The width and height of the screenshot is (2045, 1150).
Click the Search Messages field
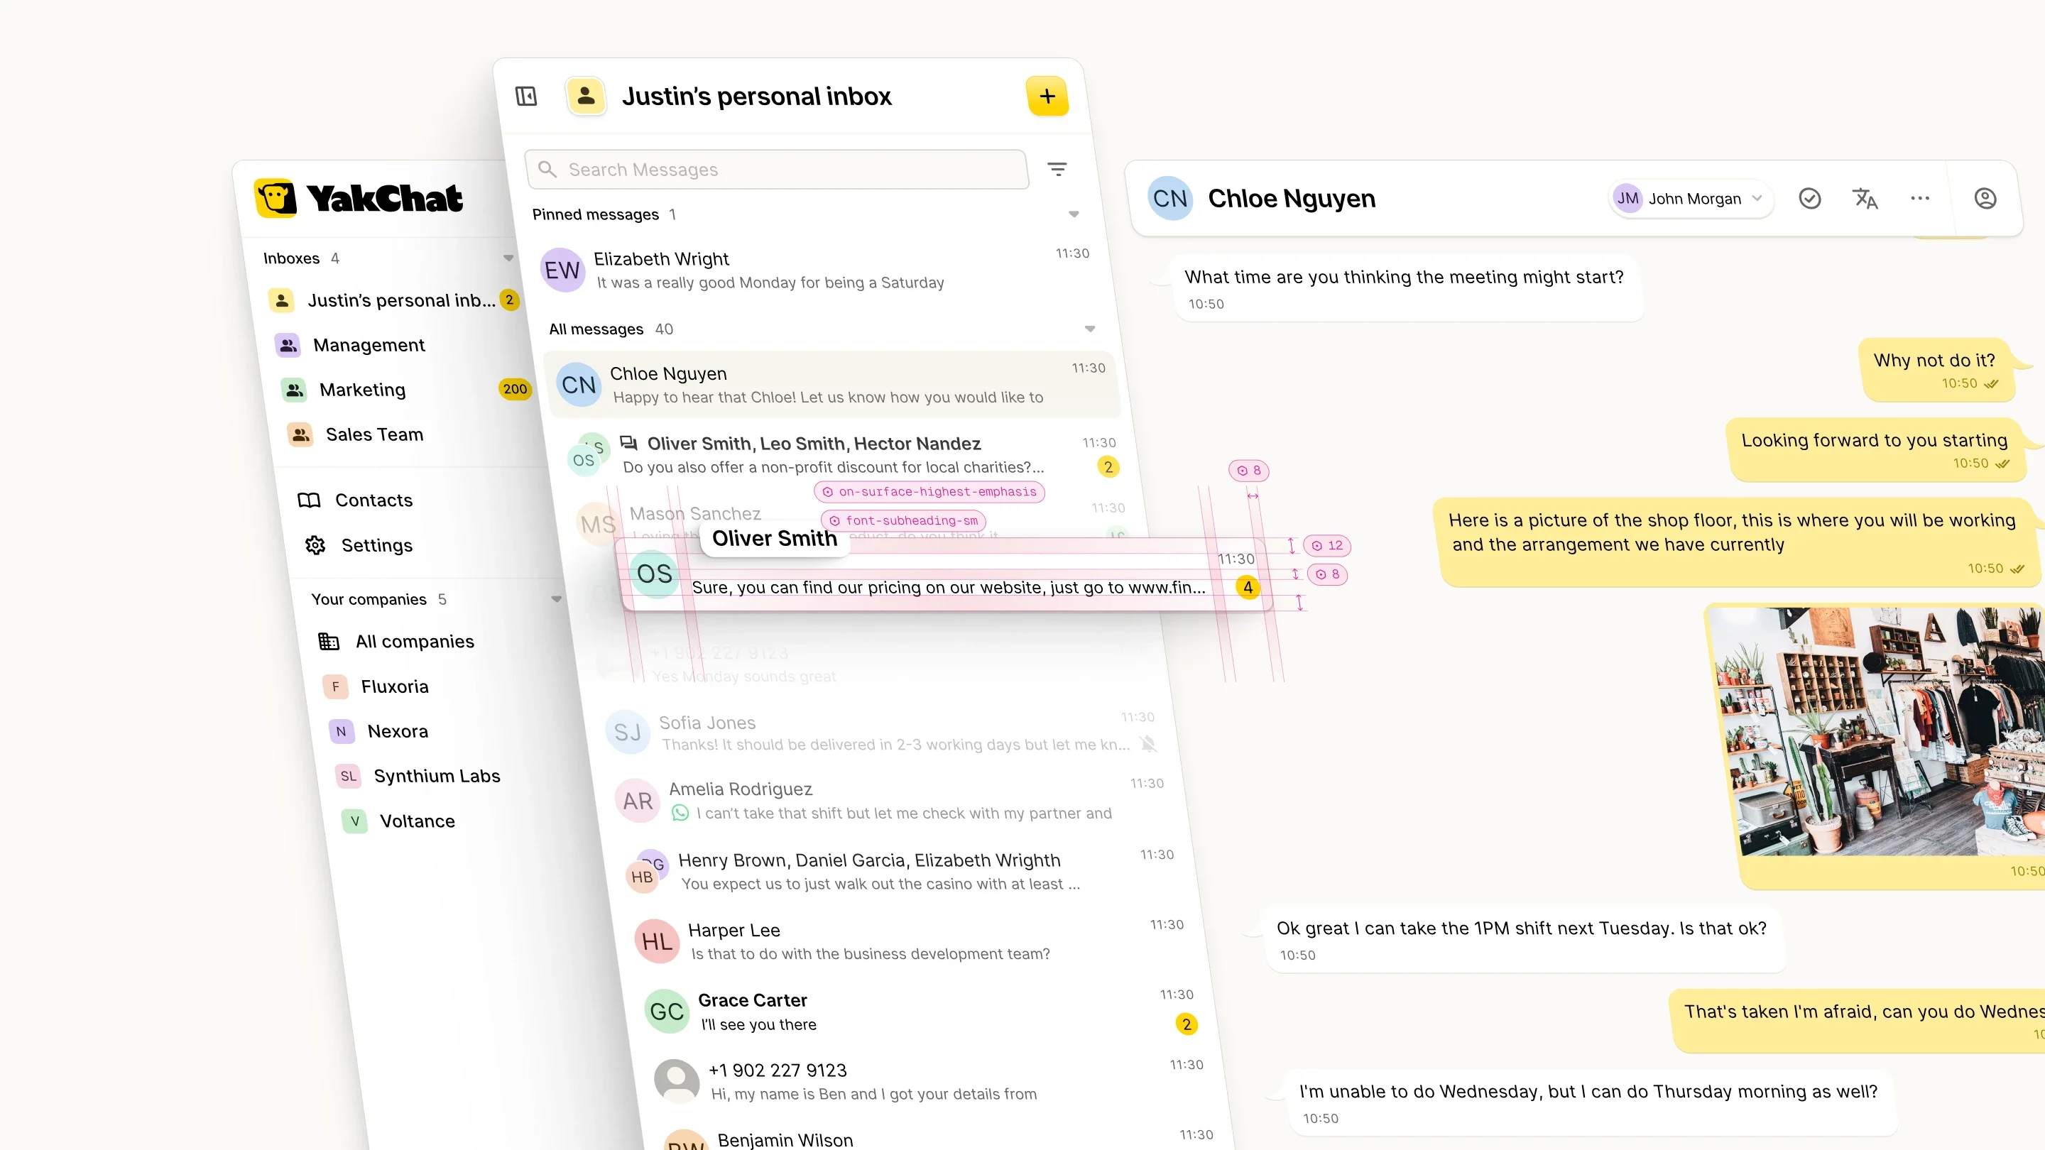(x=776, y=169)
